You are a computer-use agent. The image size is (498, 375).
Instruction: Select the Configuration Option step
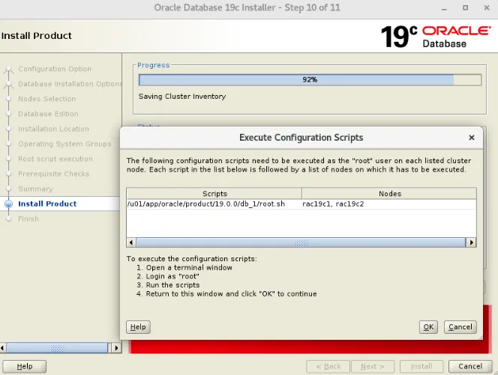tap(55, 69)
